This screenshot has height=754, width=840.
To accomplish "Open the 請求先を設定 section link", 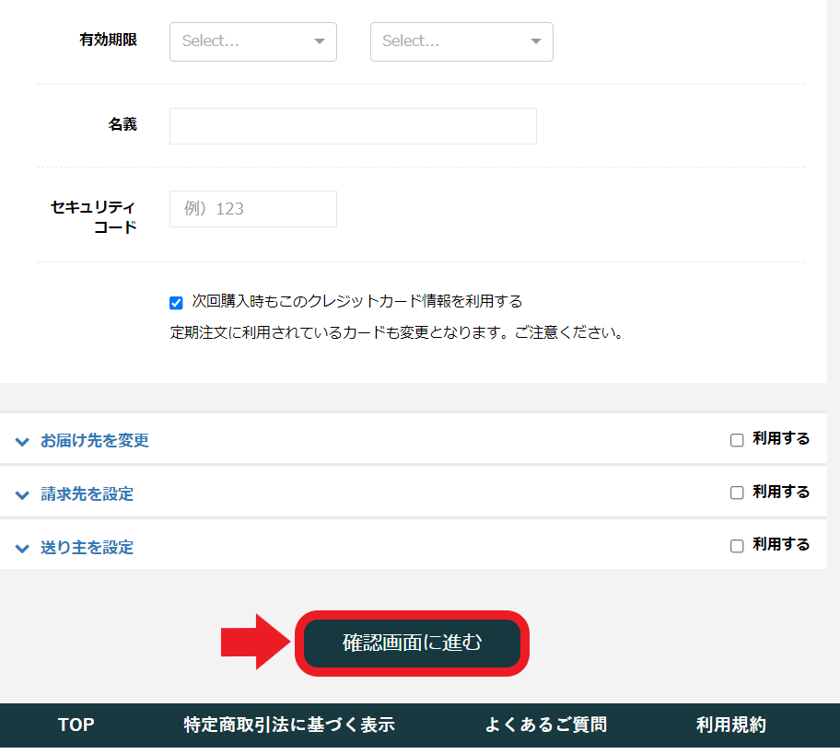I will tap(87, 493).
